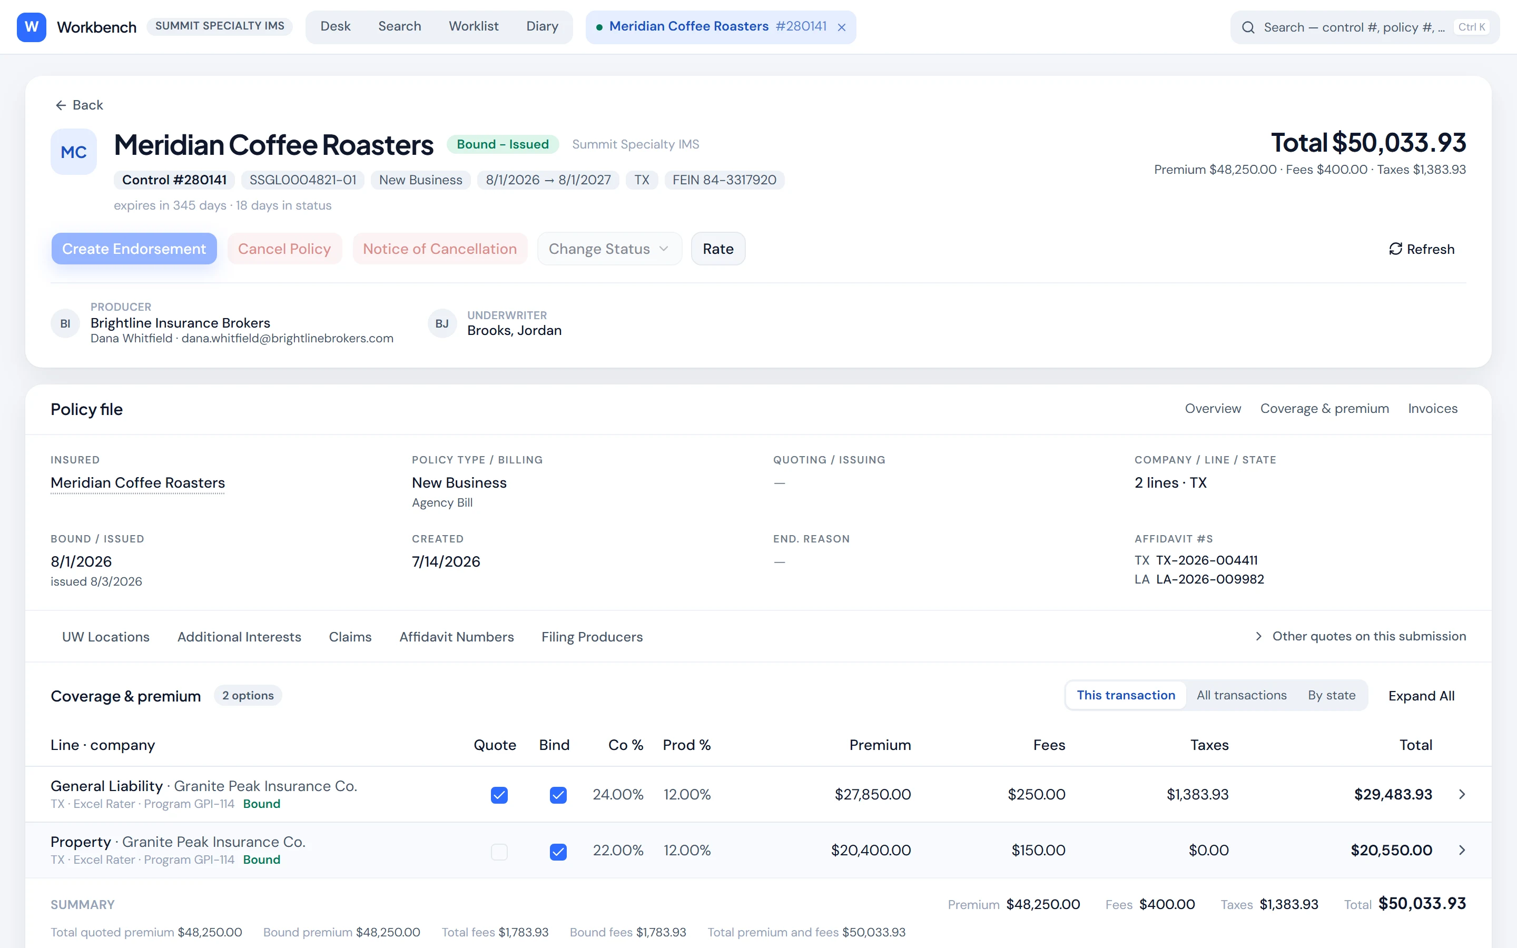Screen dimensions: 1517x948
Task: Click the Rate button
Action: click(x=718, y=249)
